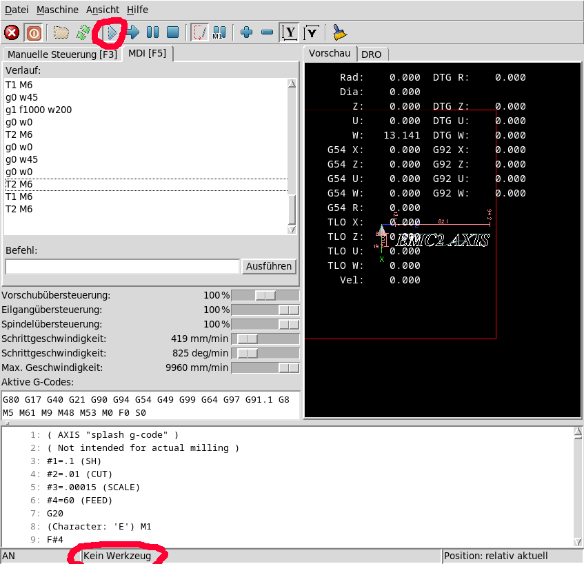
Task: Switch to the MDI [F5] tab
Action: click(148, 53)
